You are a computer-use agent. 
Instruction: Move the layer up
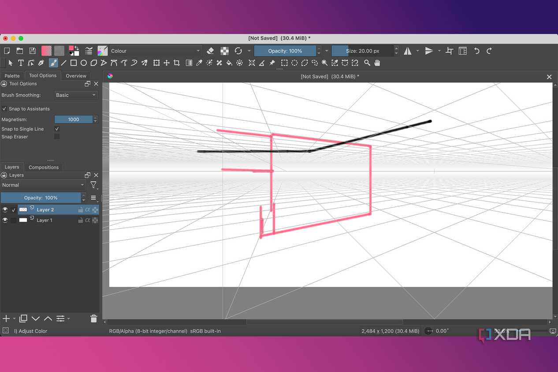48,319
